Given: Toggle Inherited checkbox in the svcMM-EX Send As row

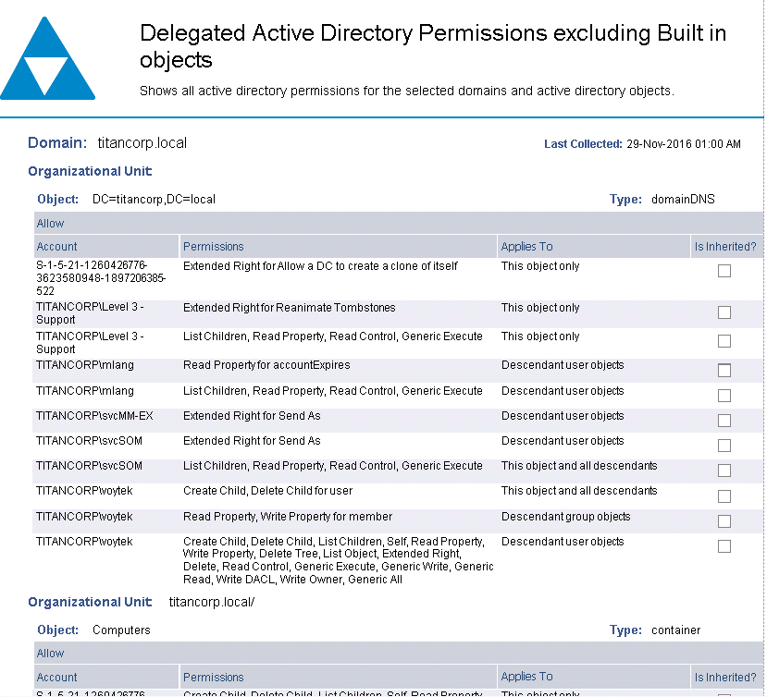Looking at the screenshot, I should pyautogui.click(x=724, y=421).
